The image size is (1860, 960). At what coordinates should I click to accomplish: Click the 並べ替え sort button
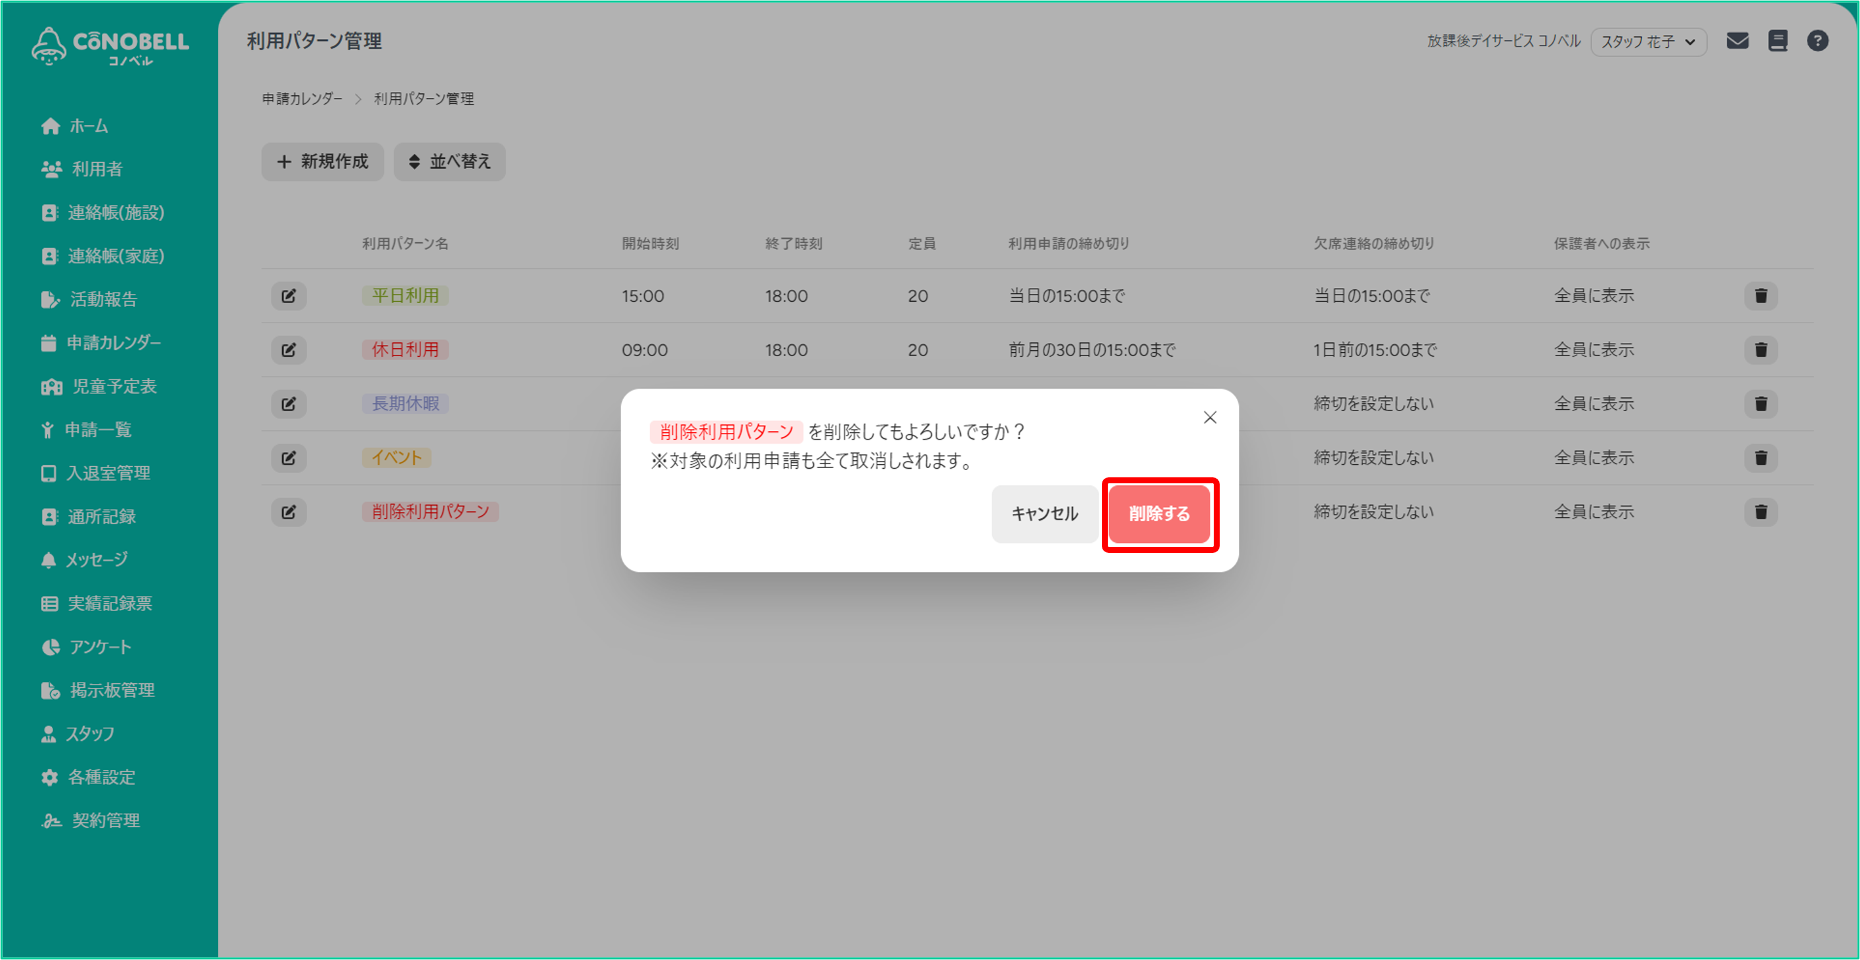[449, 162]
